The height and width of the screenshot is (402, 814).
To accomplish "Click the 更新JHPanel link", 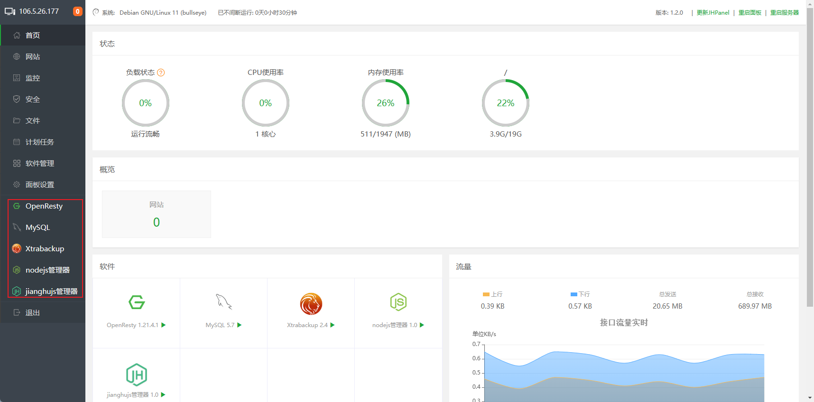I will [712, 13].
